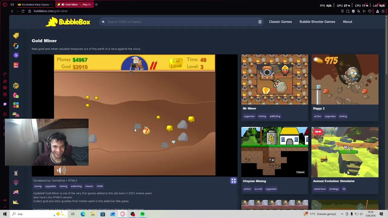Open Classic Games menu
Viewport: 388px width, 218px height.
(280, 22)
